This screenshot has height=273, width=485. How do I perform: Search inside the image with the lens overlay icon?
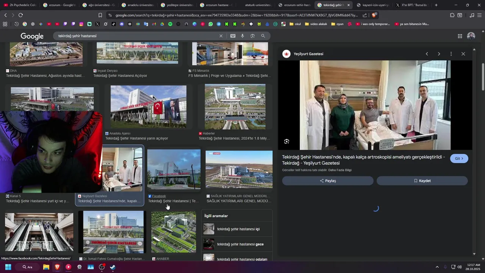coord(287,141)
